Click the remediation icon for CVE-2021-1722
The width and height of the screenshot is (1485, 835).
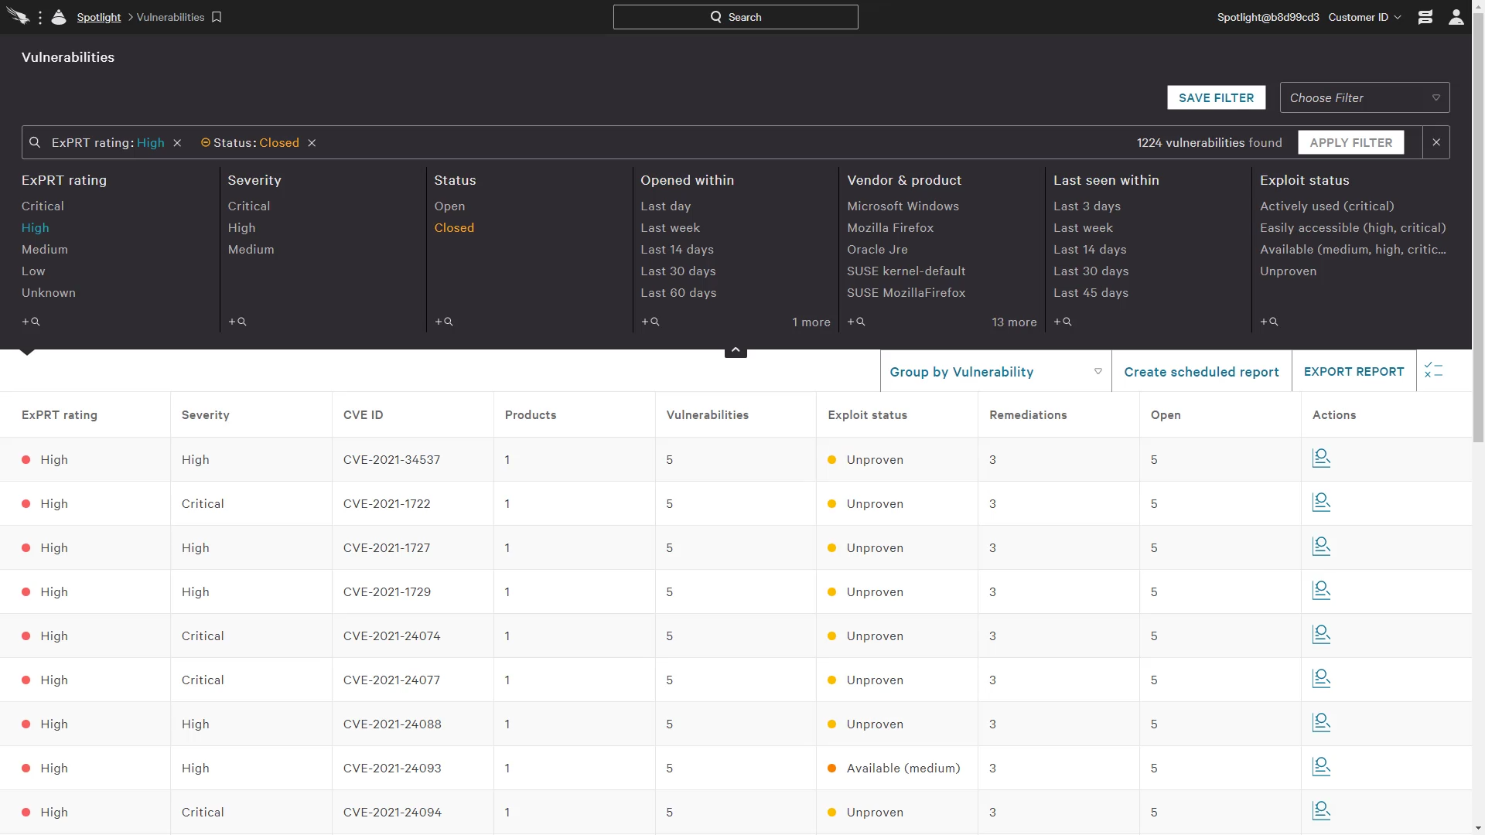click(x=1321, y=503)
